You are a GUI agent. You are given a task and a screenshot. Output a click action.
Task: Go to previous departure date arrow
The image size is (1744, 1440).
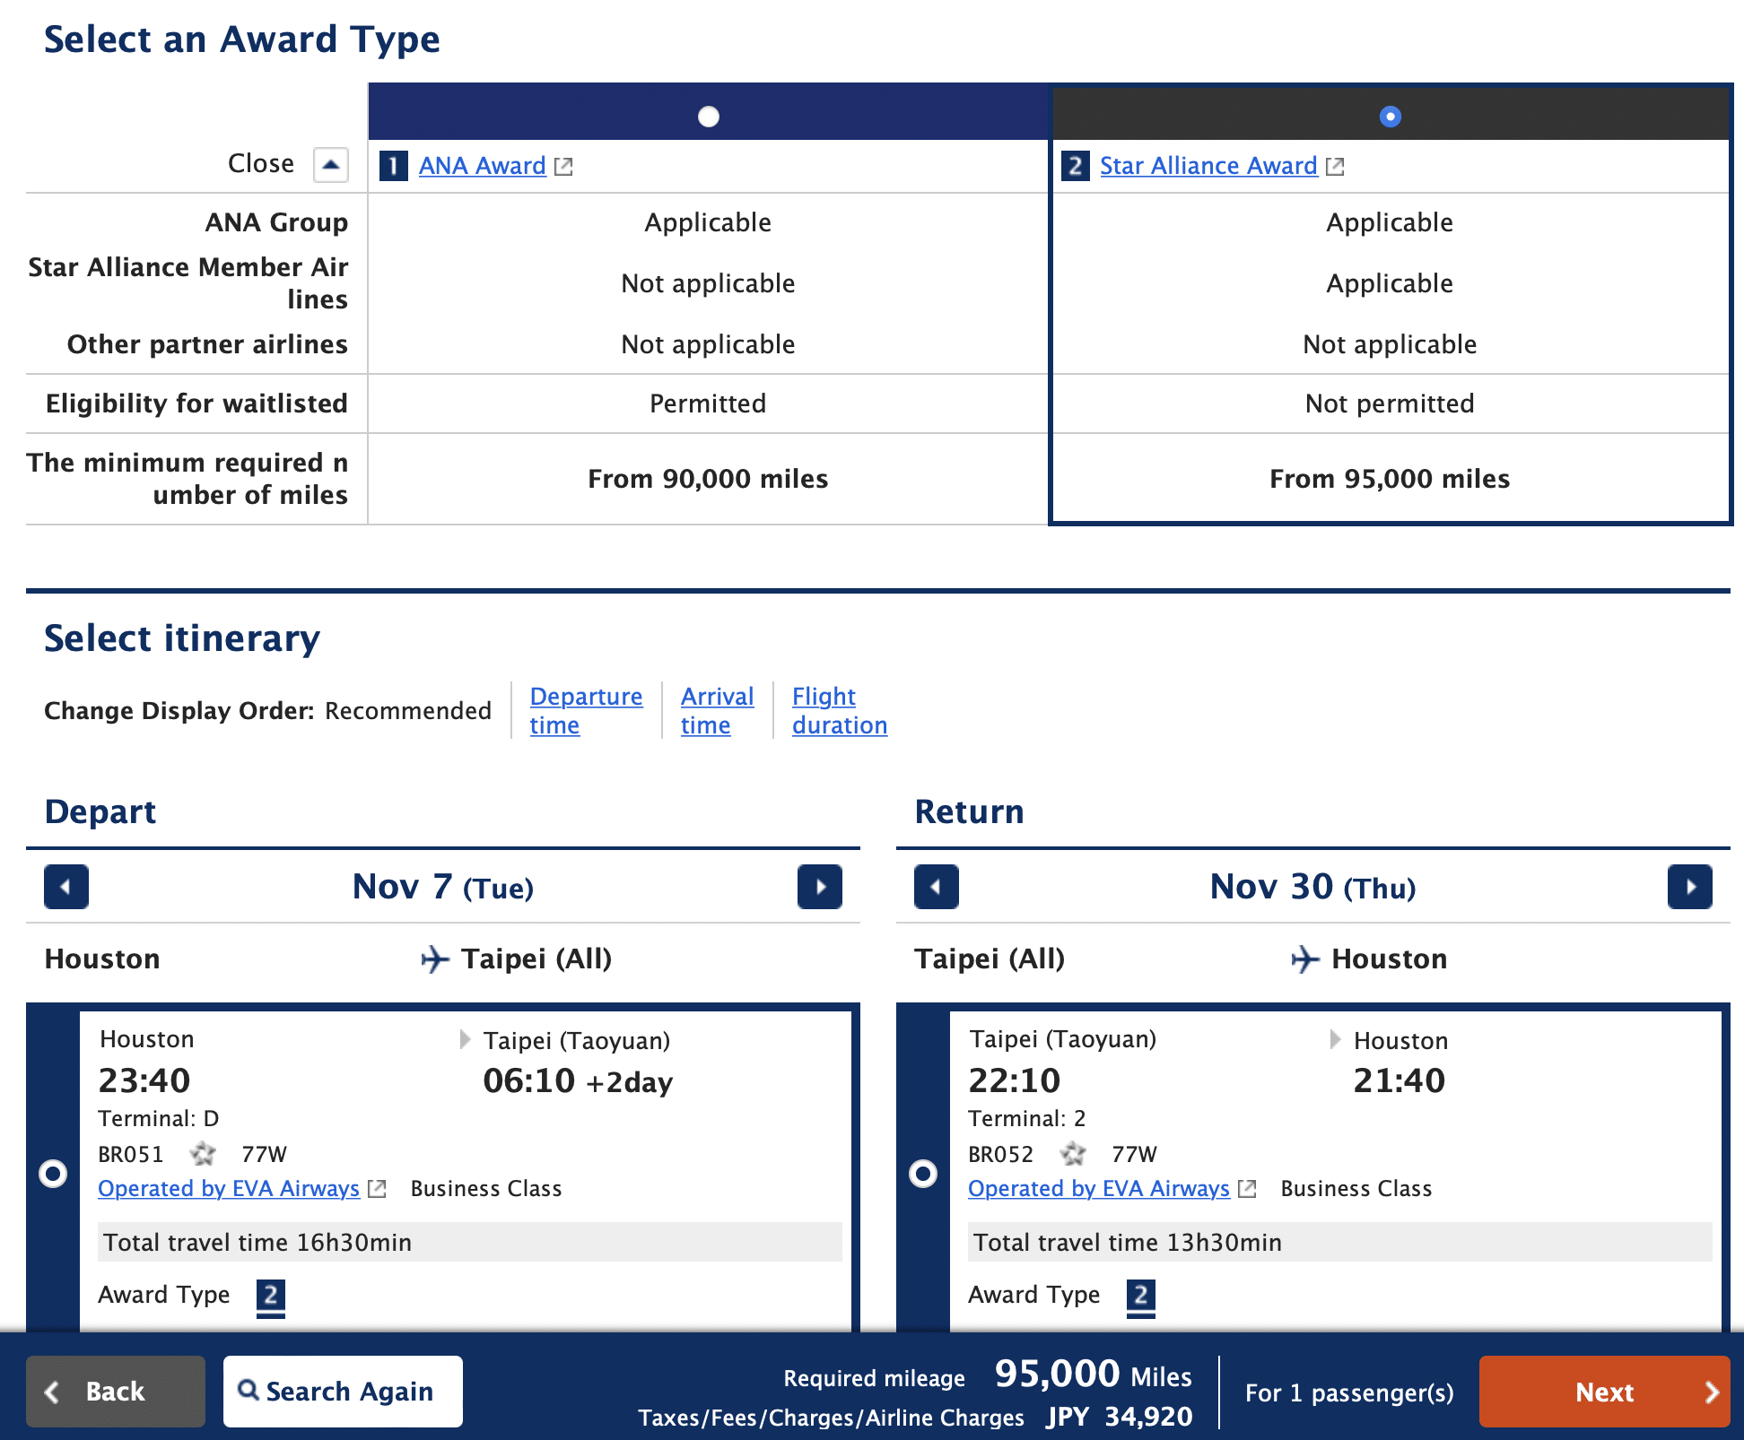tap(66, 887)
